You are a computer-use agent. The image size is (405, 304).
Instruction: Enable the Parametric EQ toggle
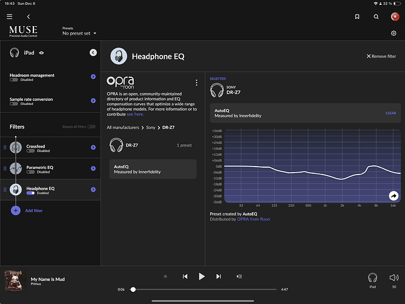point(30,172)
